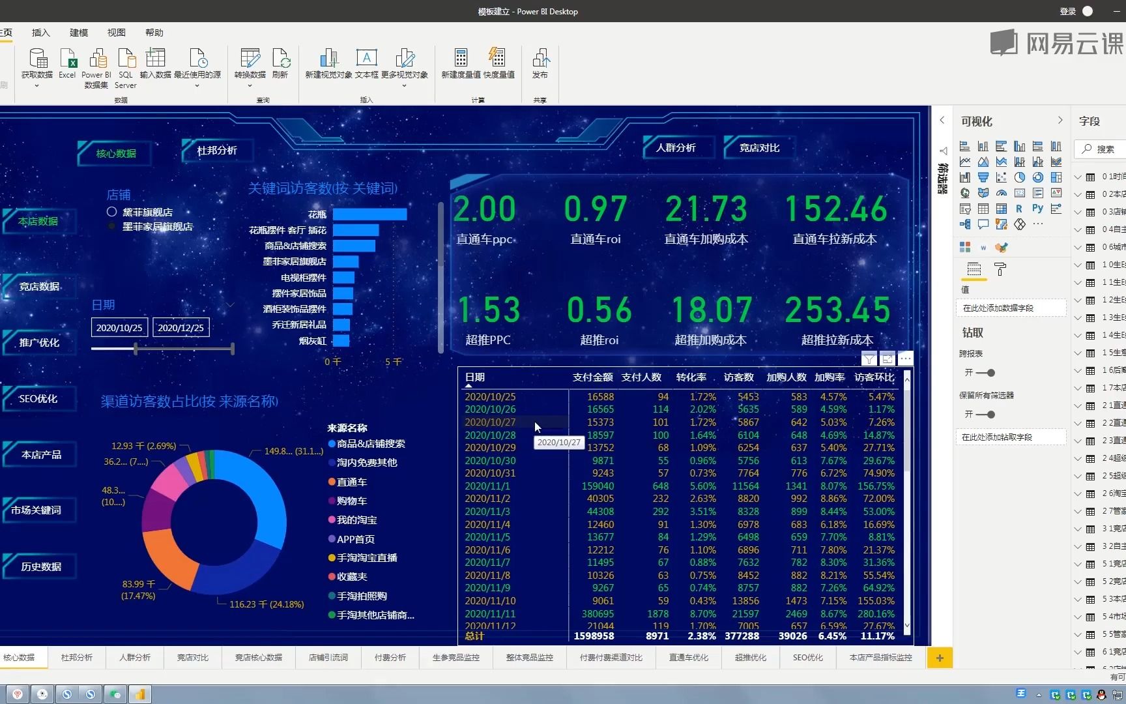Open the 插入 ribbon tab
The height and width of the screenshot is (704, 1126).
pyautogui.click(x=40, y=33)
